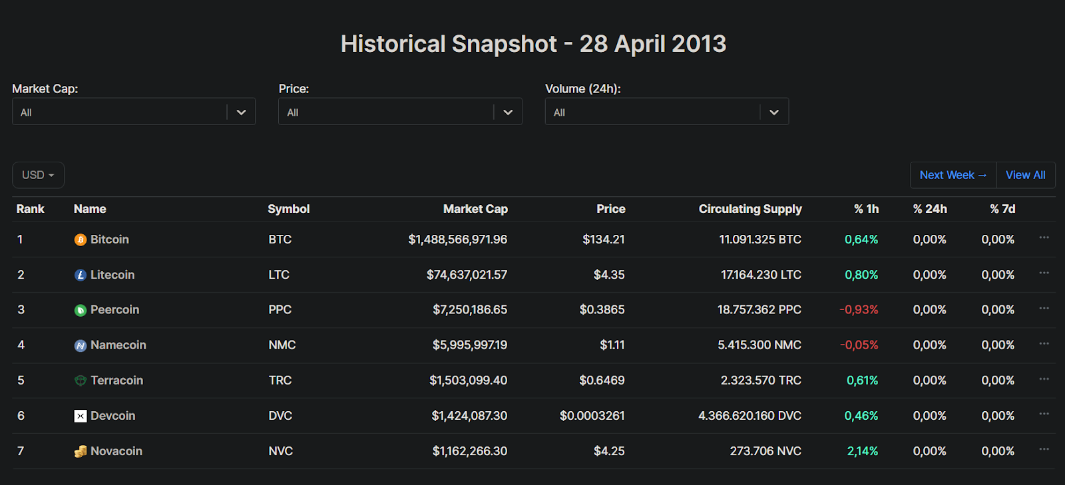Sort table by Market Cap column header

[x=475, y=209]
